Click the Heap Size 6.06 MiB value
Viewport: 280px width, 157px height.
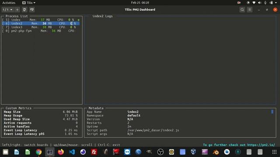click(70, 112)
